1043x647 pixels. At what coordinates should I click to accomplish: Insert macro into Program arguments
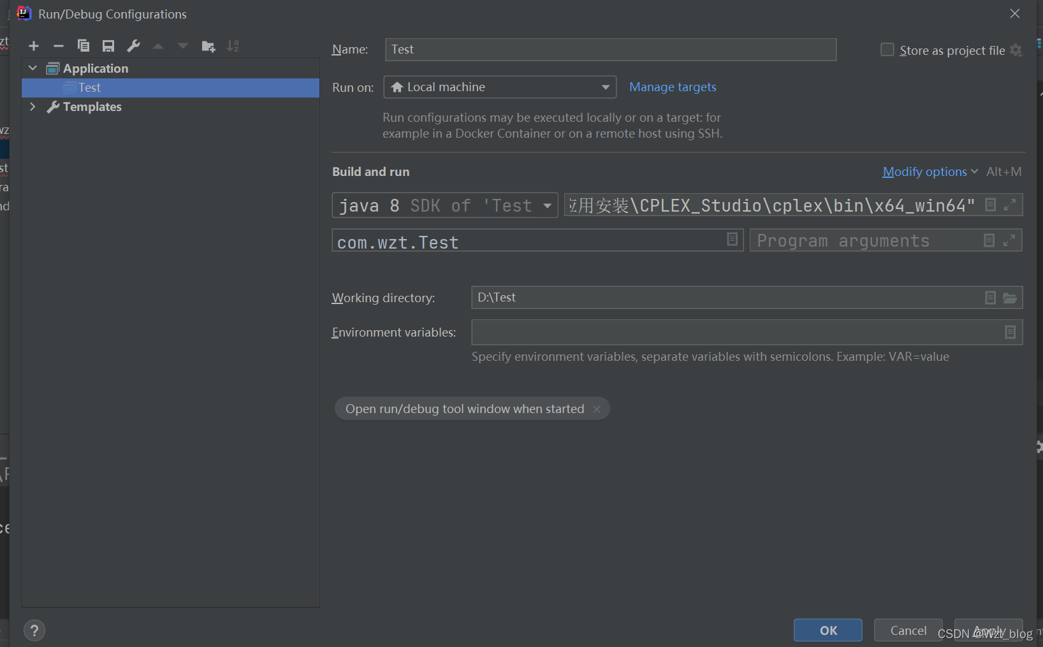989,240
